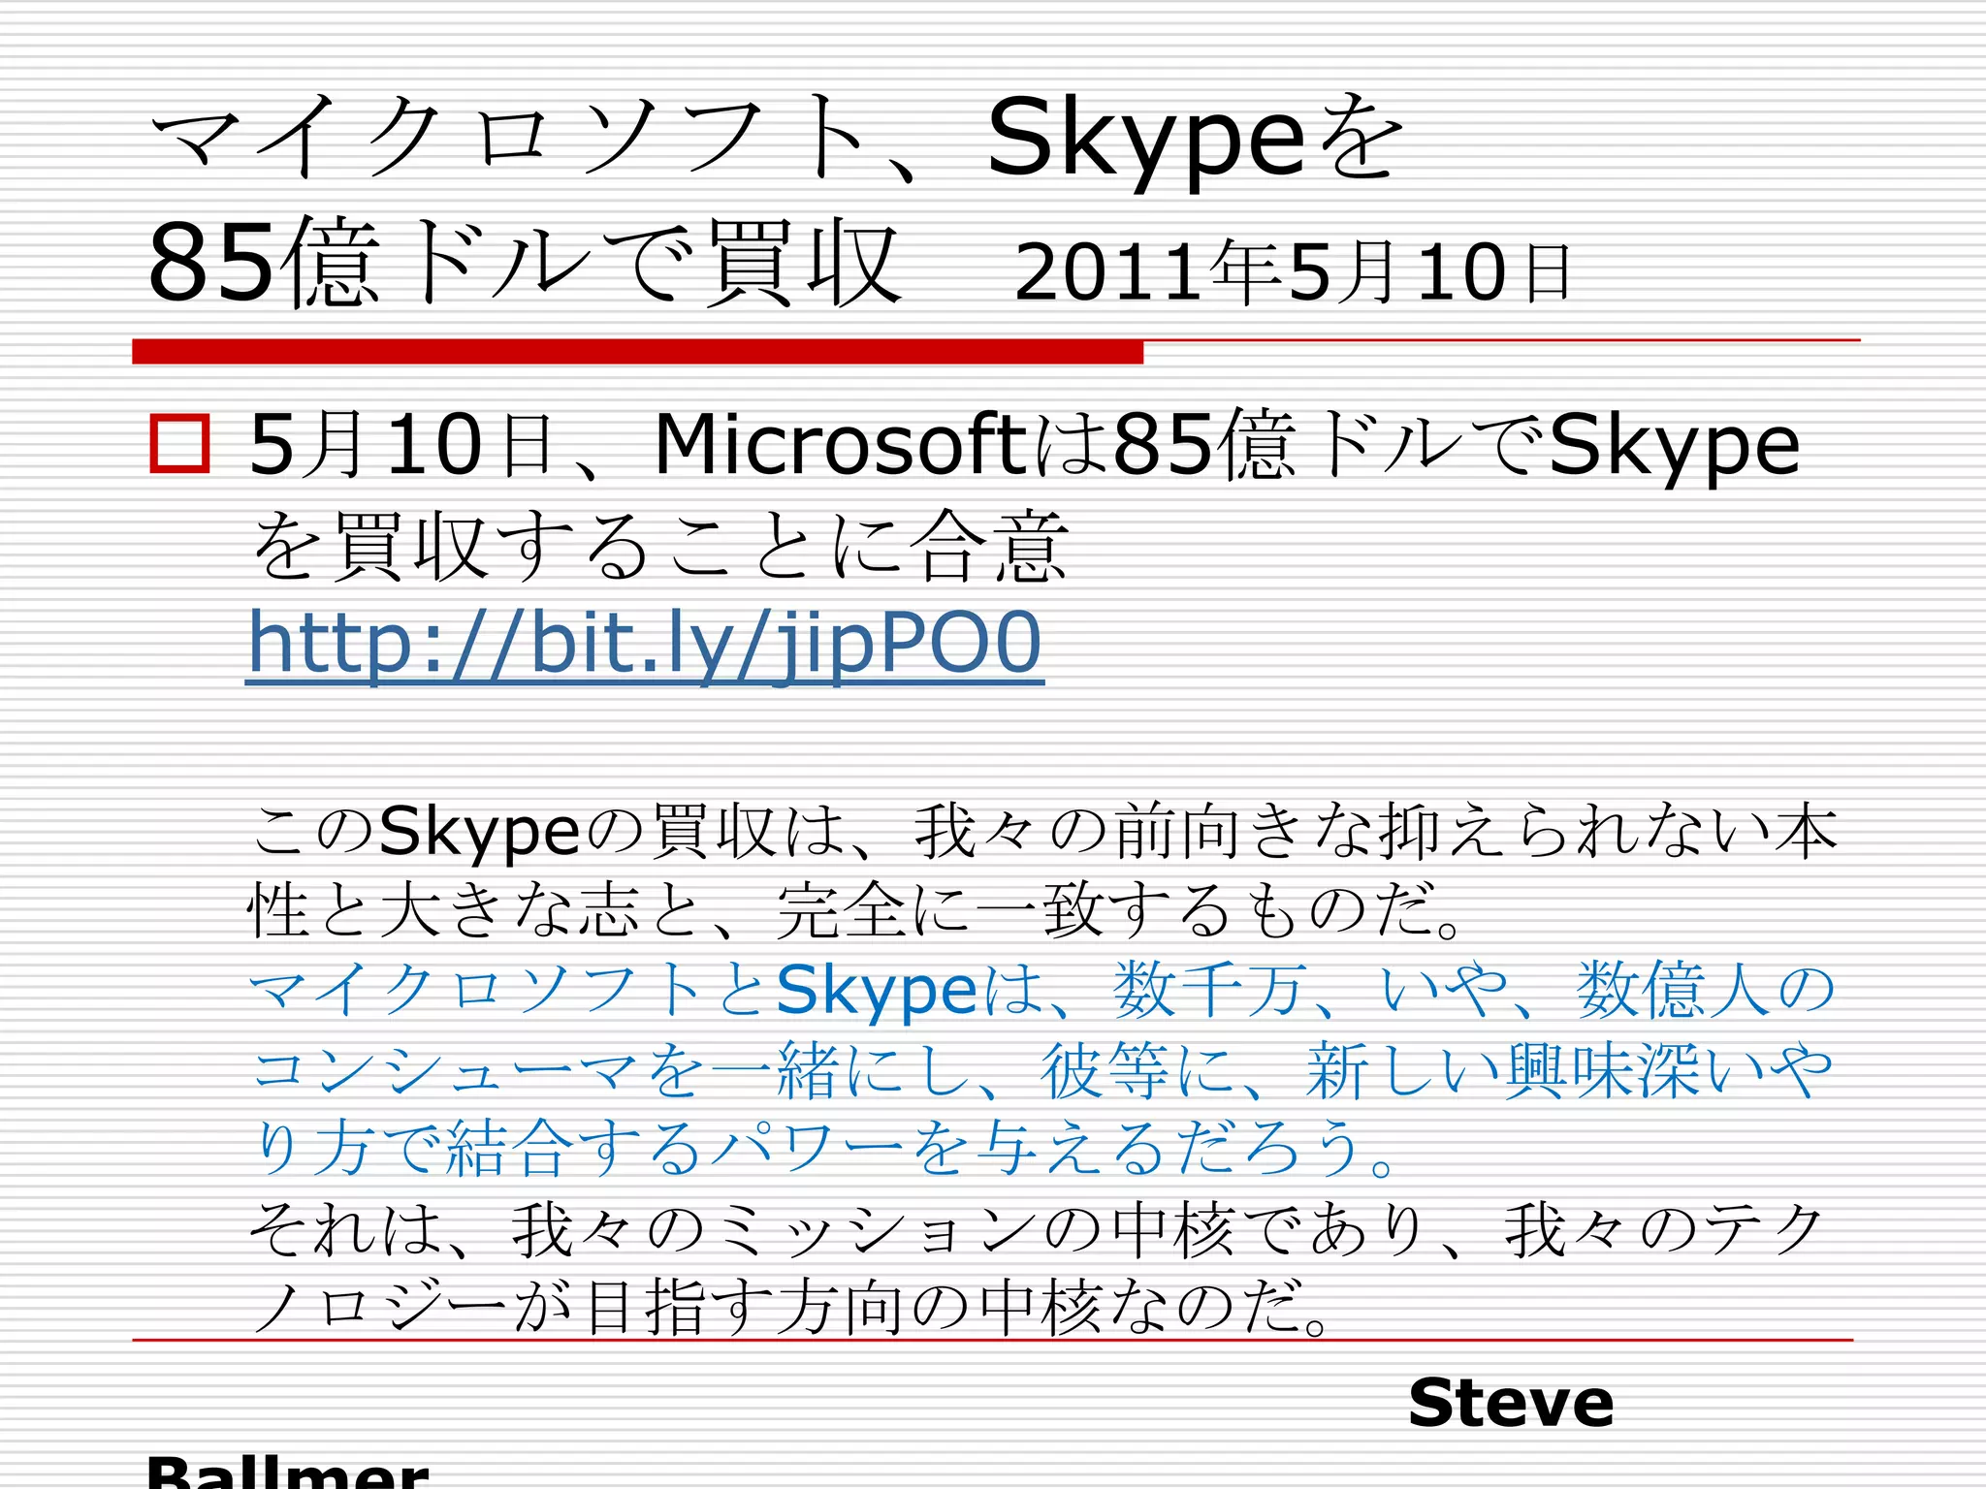Click the line starting "それは、我々のミッションの中核"
This screenshot has height=1489, width=1986.
pos(1038,1230)
